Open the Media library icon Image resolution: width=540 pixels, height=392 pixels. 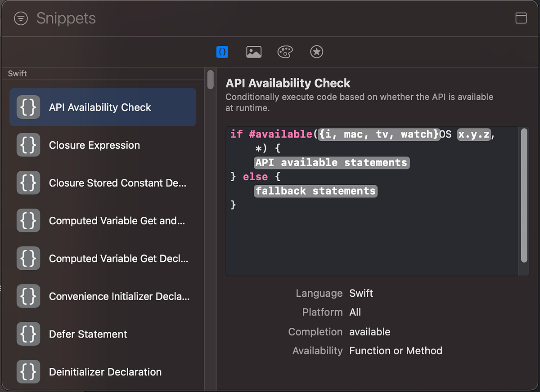click(x=253, y=52)
